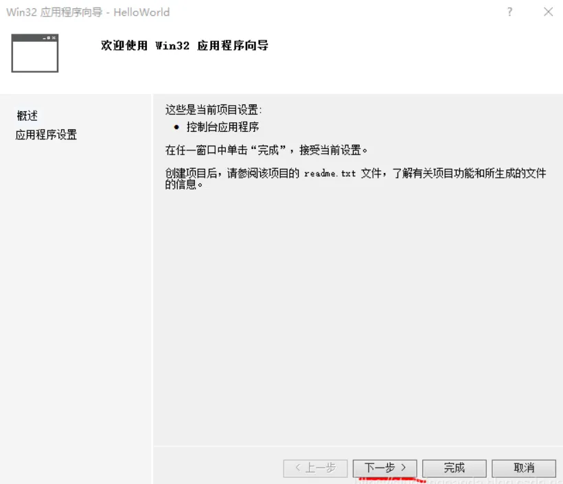Click the disabled 上一步 (Previous) button
563x484 pixels.
point(315,468)
